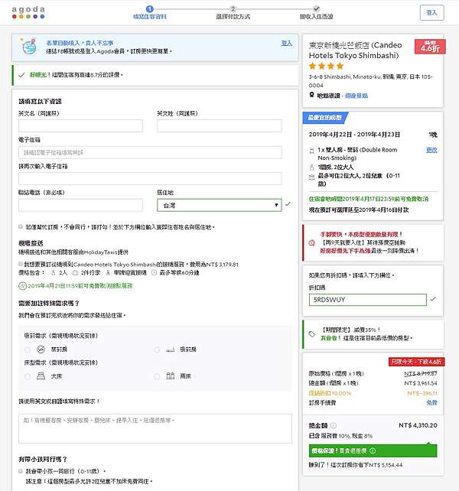
Task: Click step 2 circle for payment method
Action: pyautogui.click(x=233, y=8)
